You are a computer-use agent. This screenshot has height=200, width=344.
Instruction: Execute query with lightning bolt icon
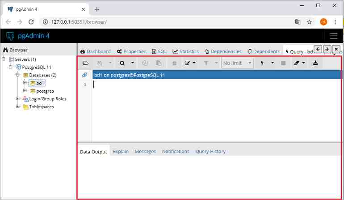pyautogui.click(x=262, y=63)
